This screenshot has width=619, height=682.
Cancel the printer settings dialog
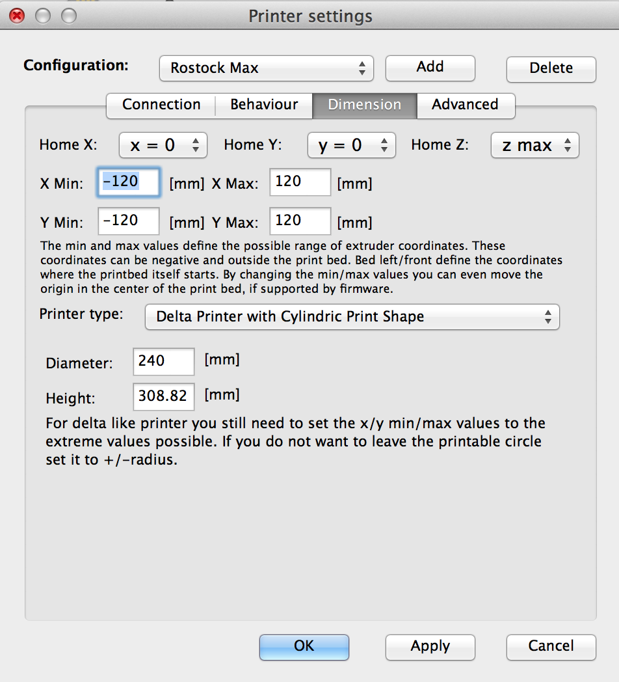(551, 647)
